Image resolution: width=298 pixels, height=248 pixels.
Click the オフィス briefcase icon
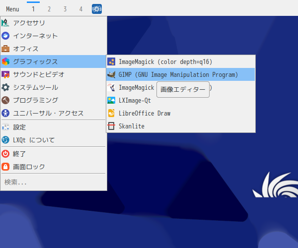(x=5, y=49)
